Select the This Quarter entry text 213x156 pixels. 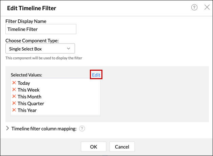tap(31, 103)
